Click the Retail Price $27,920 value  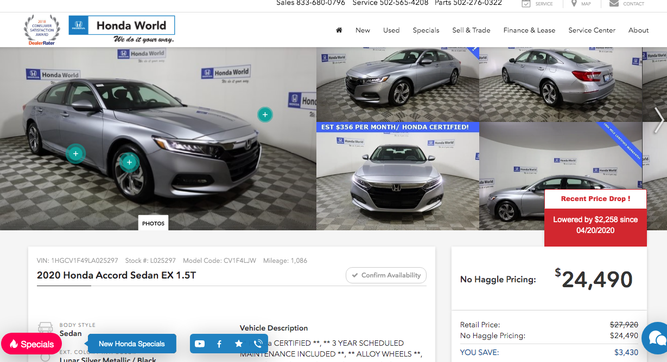coord(624,325)
